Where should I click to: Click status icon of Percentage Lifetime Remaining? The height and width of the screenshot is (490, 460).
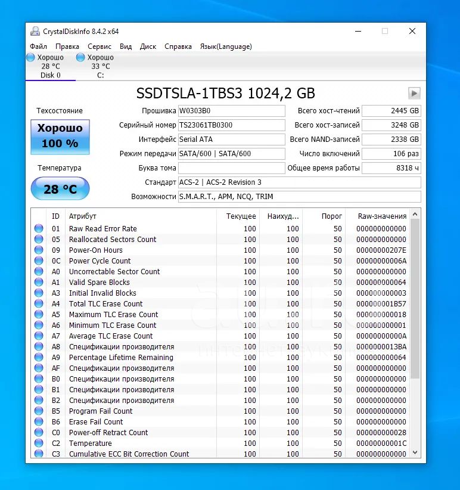(x=39, y=357)
